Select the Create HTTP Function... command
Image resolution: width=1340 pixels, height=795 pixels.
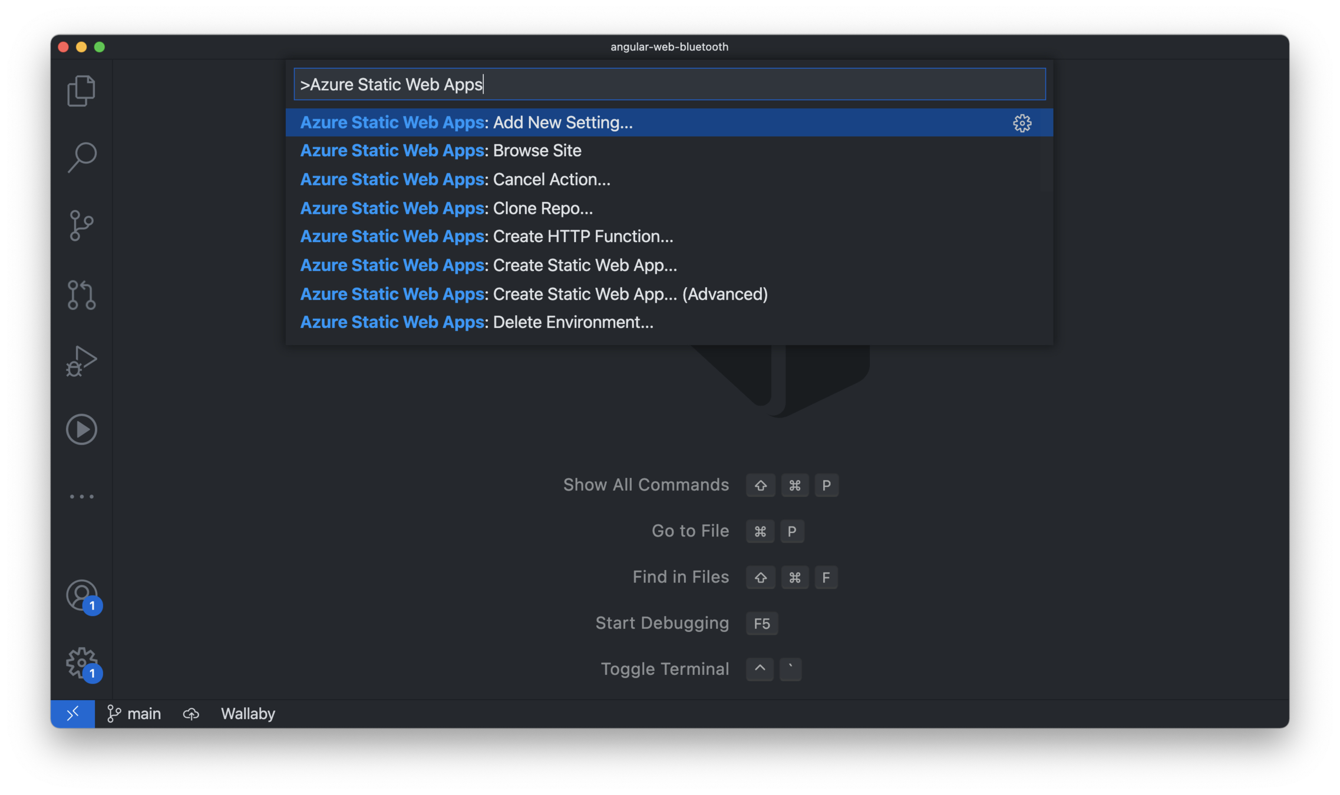pos(487,236)
